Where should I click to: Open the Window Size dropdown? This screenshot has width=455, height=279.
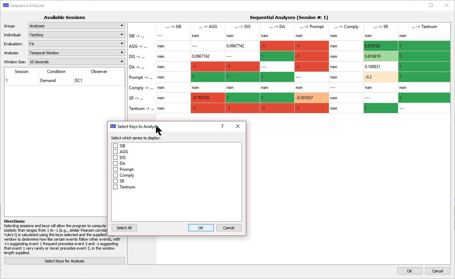click(76, 62)
